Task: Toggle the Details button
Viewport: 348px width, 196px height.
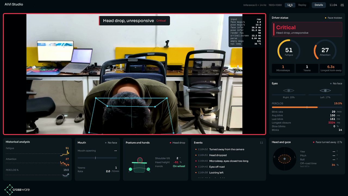Action: point(319,5)
